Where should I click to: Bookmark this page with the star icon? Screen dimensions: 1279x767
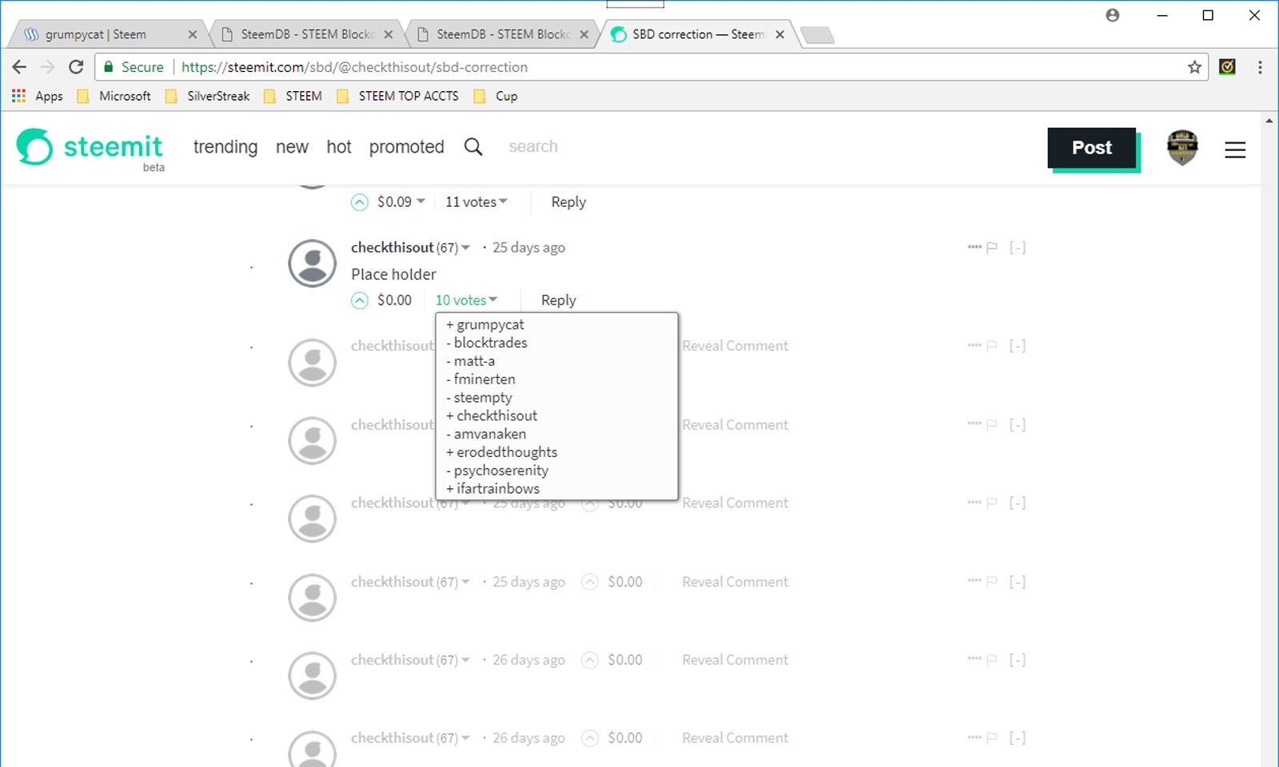pos(1194,67)
